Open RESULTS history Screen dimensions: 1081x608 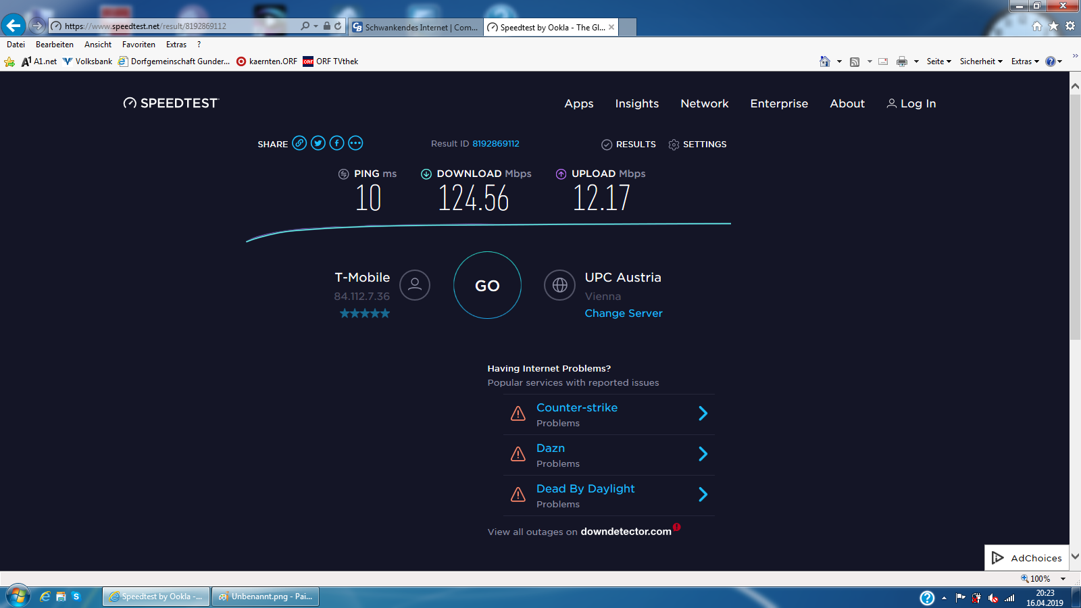click(x=628, y=145)
